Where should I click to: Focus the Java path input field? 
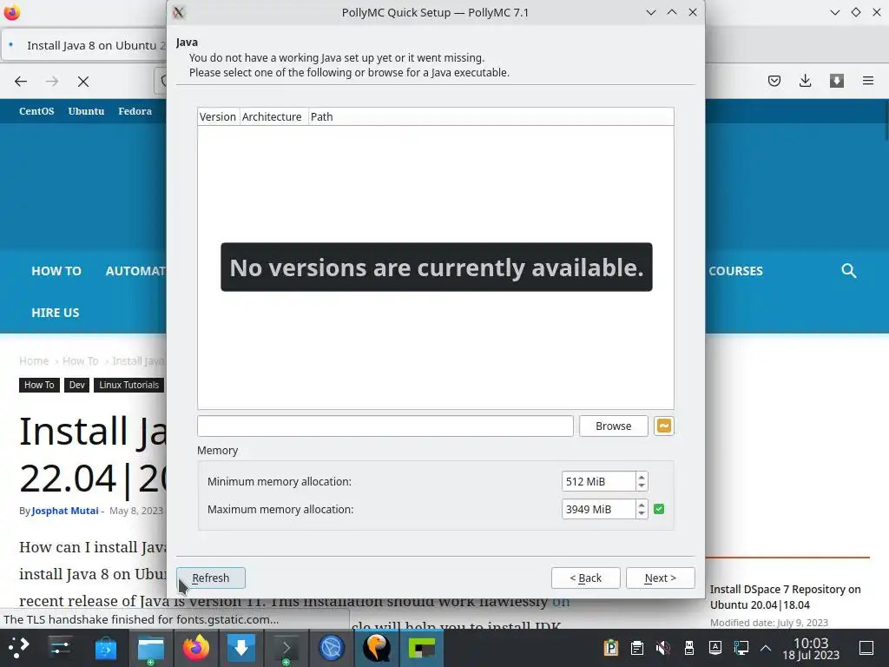pyautogui.click(x=385, y=426)
